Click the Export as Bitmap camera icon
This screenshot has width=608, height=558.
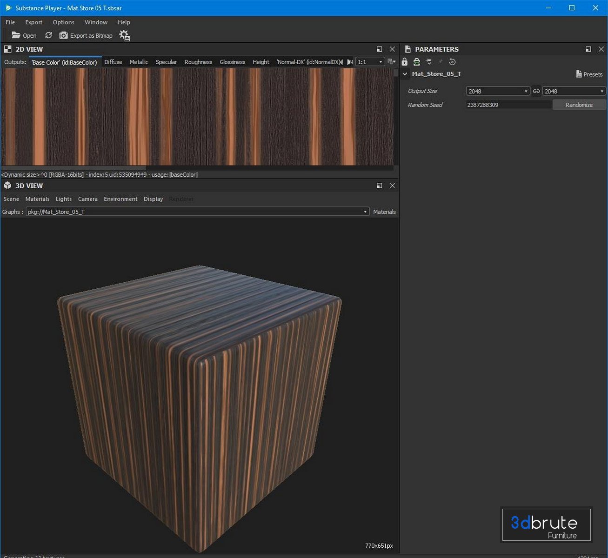click(64, 35)
